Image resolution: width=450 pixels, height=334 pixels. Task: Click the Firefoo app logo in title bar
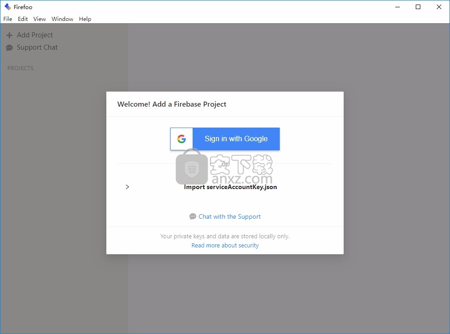[x=8, y=7]
